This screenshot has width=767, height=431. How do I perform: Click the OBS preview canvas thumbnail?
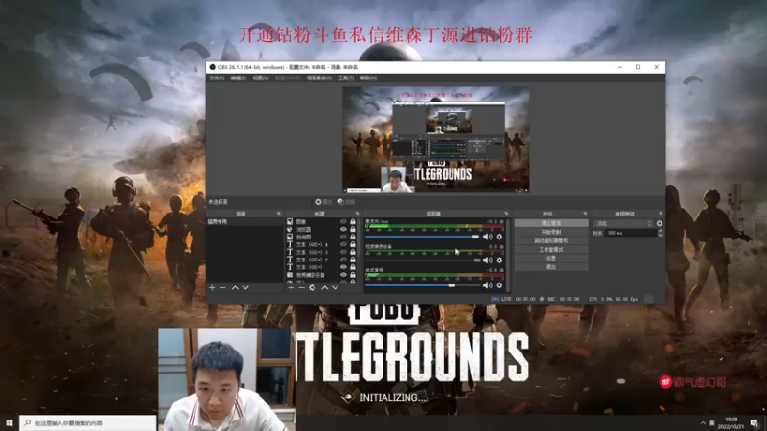click(436, 139)
